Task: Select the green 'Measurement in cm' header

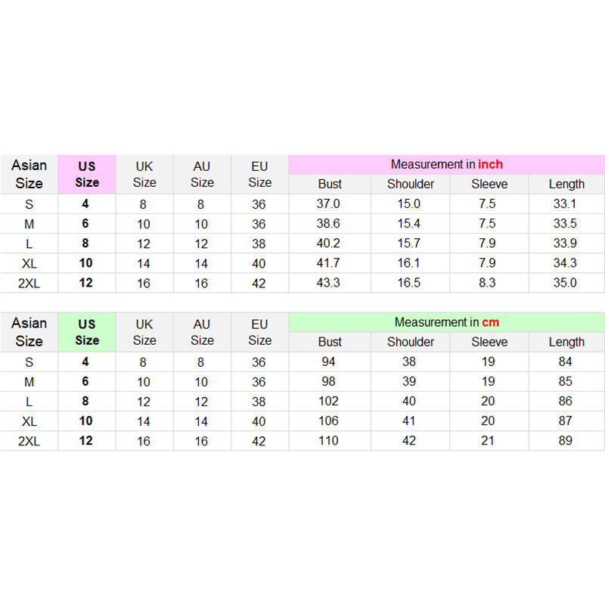Action: click(x=446, y=322)
